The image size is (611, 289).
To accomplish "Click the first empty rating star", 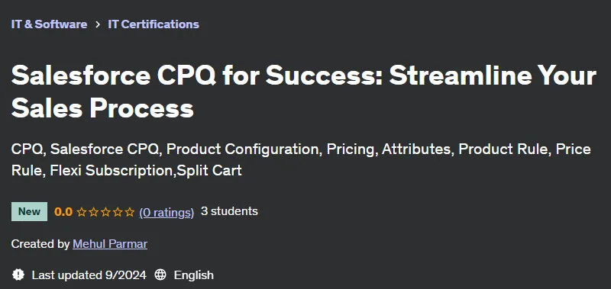I will (82, 212).
